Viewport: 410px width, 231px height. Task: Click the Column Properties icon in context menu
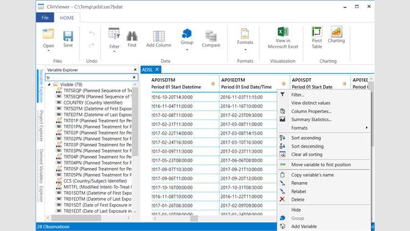pos(282,111)
